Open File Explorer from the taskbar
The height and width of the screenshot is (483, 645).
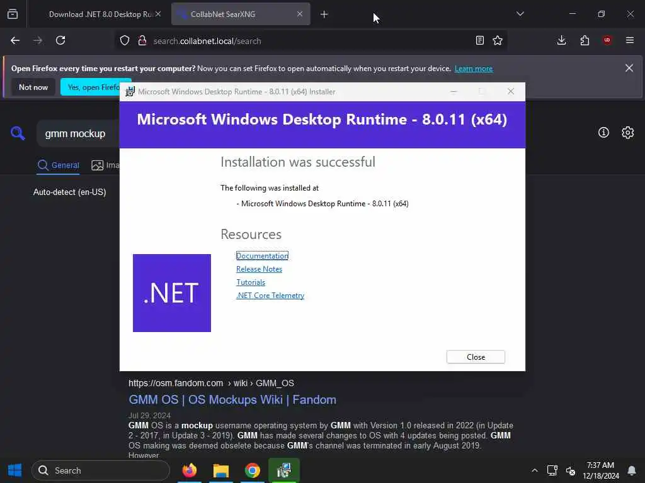pyautogui.click(x=221, y=470)
